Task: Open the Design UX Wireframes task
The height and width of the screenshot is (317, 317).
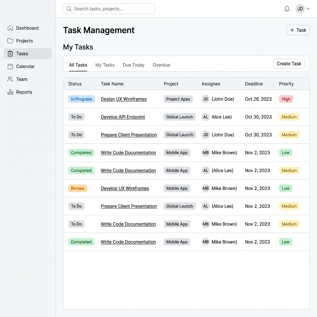Action: (124, 99)
